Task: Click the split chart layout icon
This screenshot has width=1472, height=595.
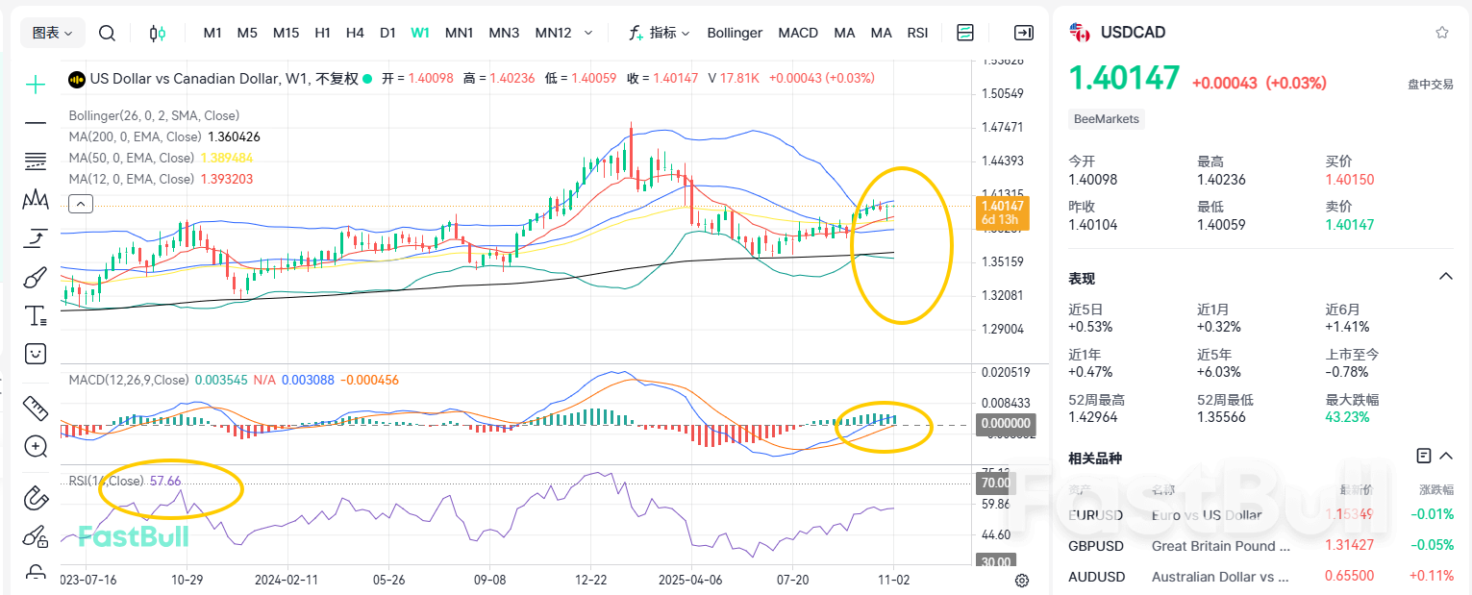Action: [x=964, y=32]
